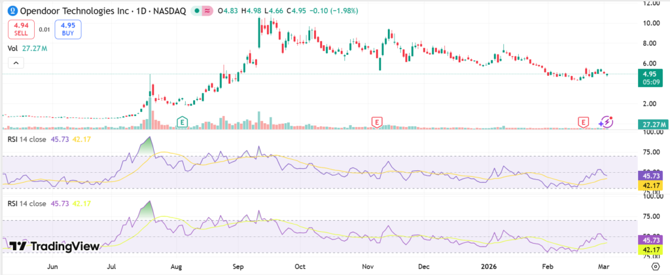Screen dimensions: 670x275
Task: Click the 4.95 BUY button
Action: tap(68, 29)
